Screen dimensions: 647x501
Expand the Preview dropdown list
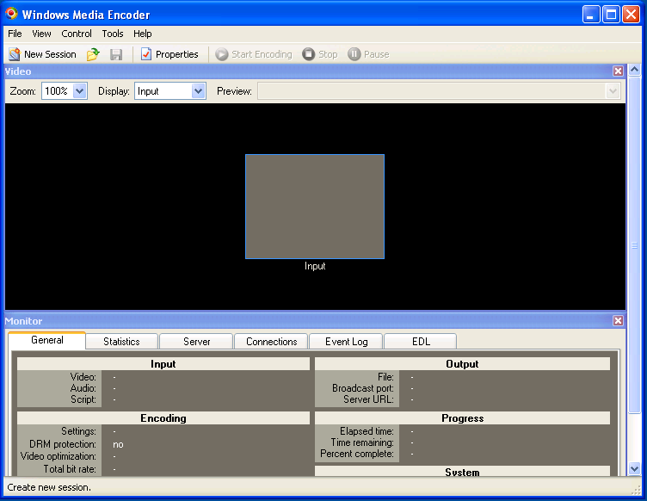[x=613, y=91]
